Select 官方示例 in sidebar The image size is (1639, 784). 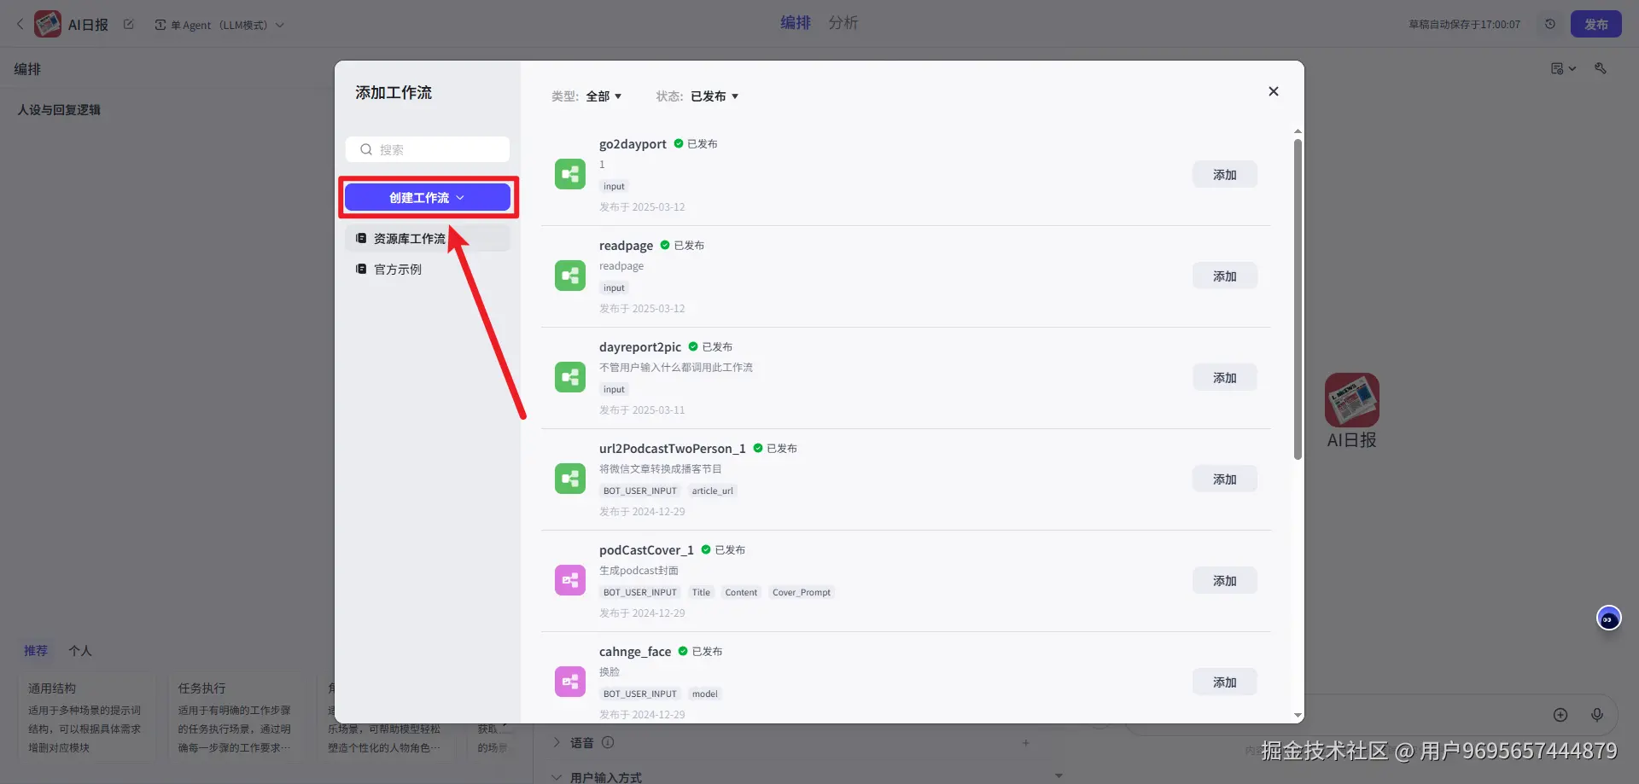click(x=428, y=269)
